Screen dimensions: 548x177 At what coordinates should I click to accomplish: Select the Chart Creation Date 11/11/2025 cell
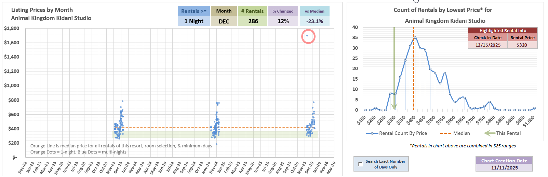(x=504, y=167)
